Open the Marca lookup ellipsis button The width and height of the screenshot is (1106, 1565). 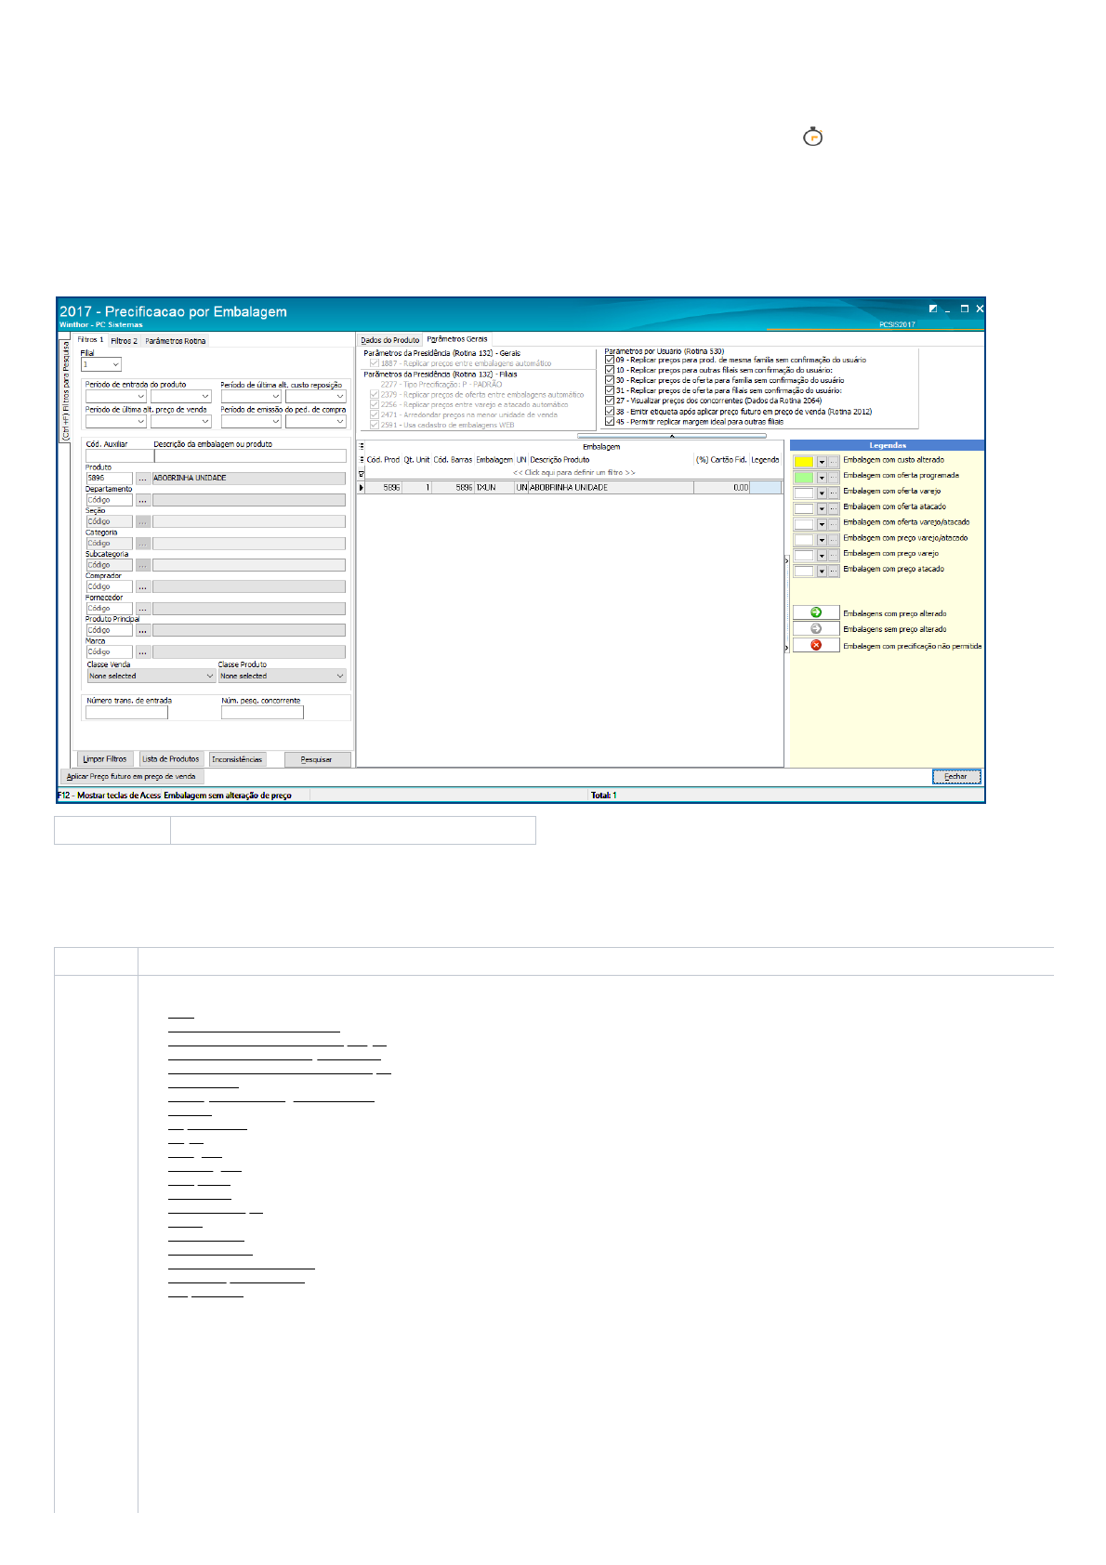click(143, 652)
